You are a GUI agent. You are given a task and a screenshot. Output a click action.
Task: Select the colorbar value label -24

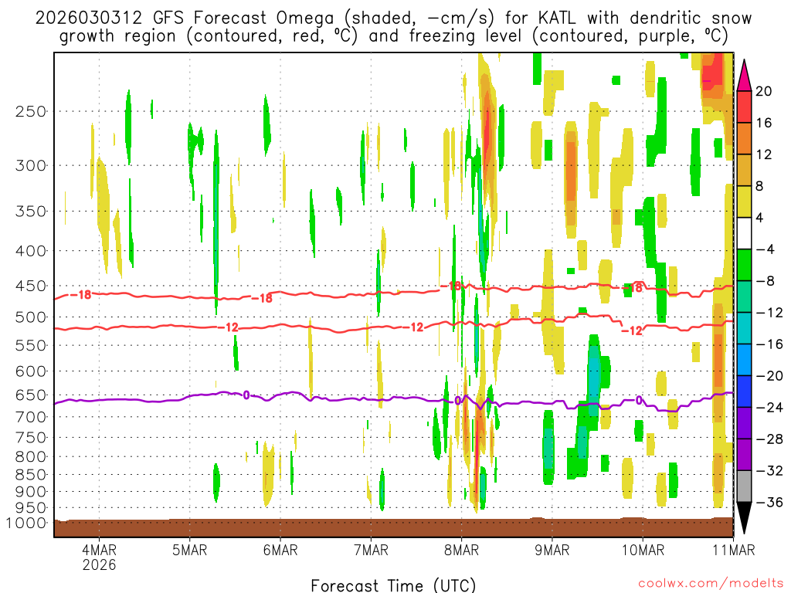[x=769, y=408]
